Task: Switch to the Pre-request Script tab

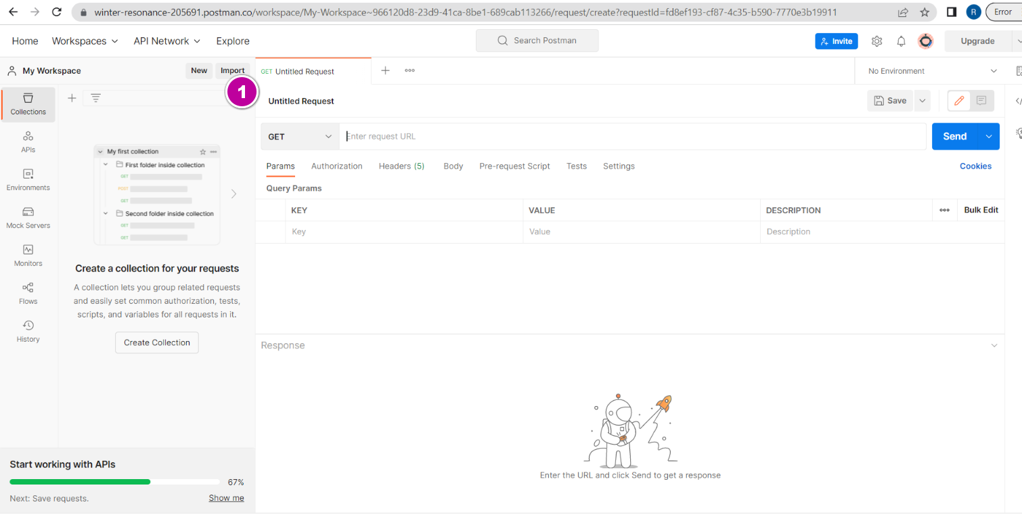Action: coord(514,166)
